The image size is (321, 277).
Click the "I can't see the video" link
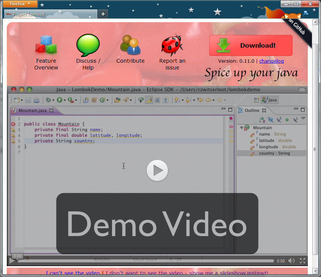click(x=73, y=273)
